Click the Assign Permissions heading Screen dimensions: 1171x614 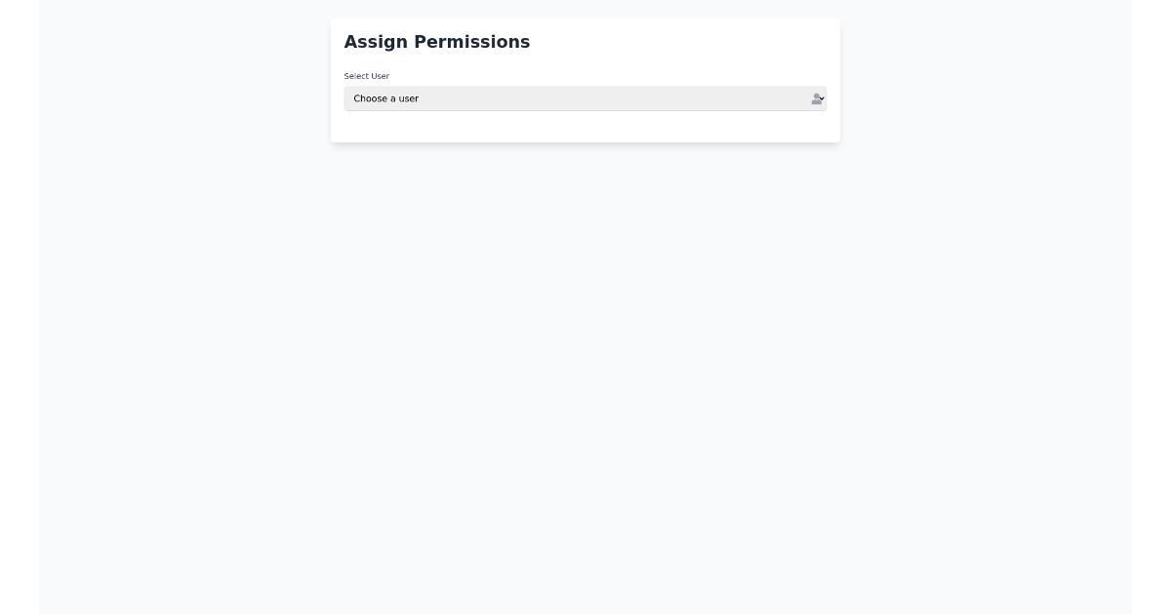tap(437, 42)
